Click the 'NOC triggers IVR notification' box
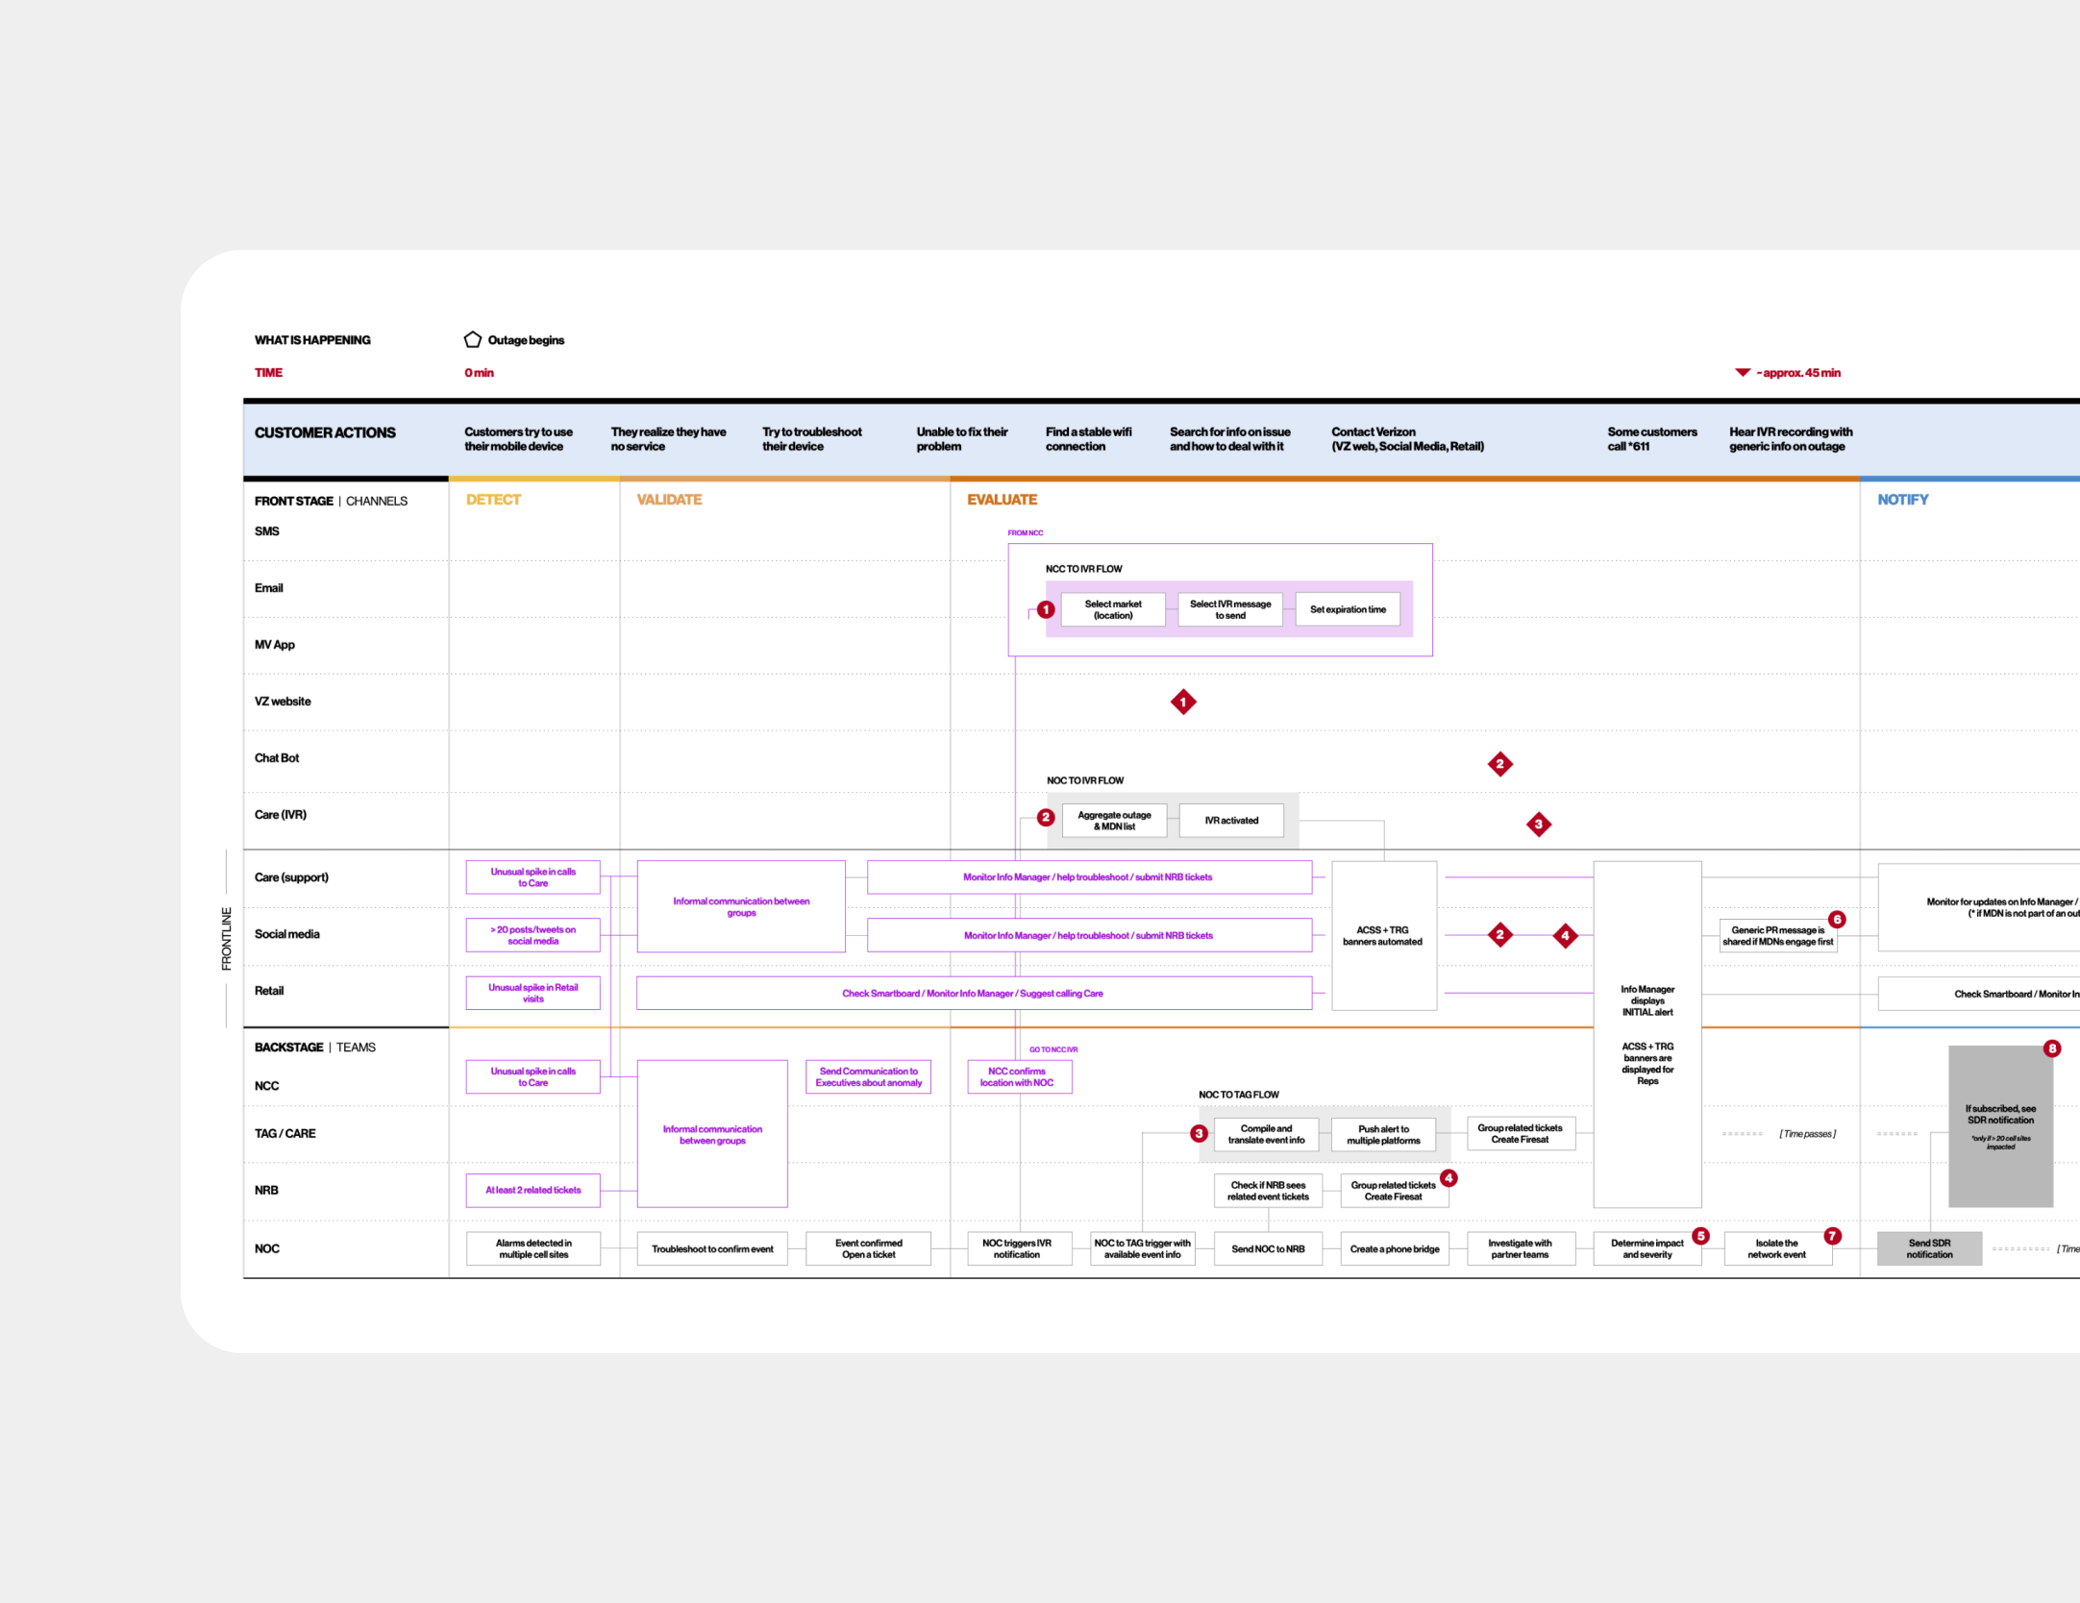The height and width of the screenshot is (1603, 2080). 1020,1248
